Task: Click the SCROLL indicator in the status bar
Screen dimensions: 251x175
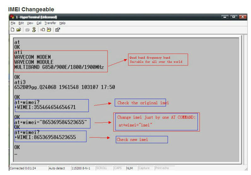Action: 102,168
